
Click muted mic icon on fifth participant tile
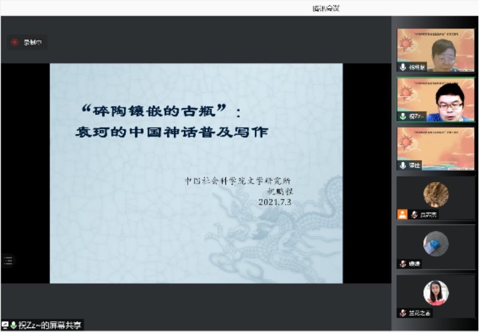click(403, 264)
